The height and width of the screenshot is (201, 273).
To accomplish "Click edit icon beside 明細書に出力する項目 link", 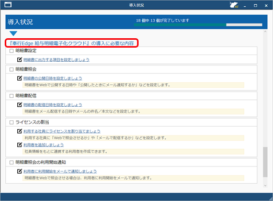I will (19, 60).
